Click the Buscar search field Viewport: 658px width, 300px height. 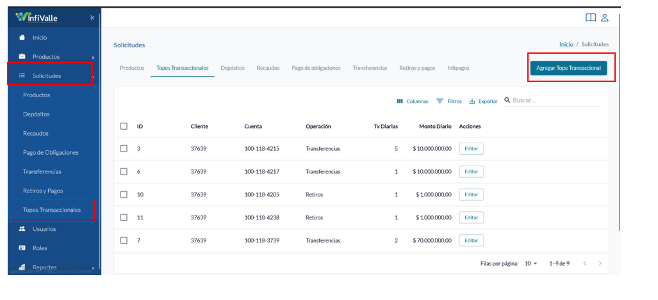click(x=552, y=100)
